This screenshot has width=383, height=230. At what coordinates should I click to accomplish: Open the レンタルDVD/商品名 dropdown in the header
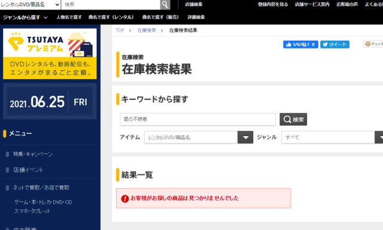point(30,4)
